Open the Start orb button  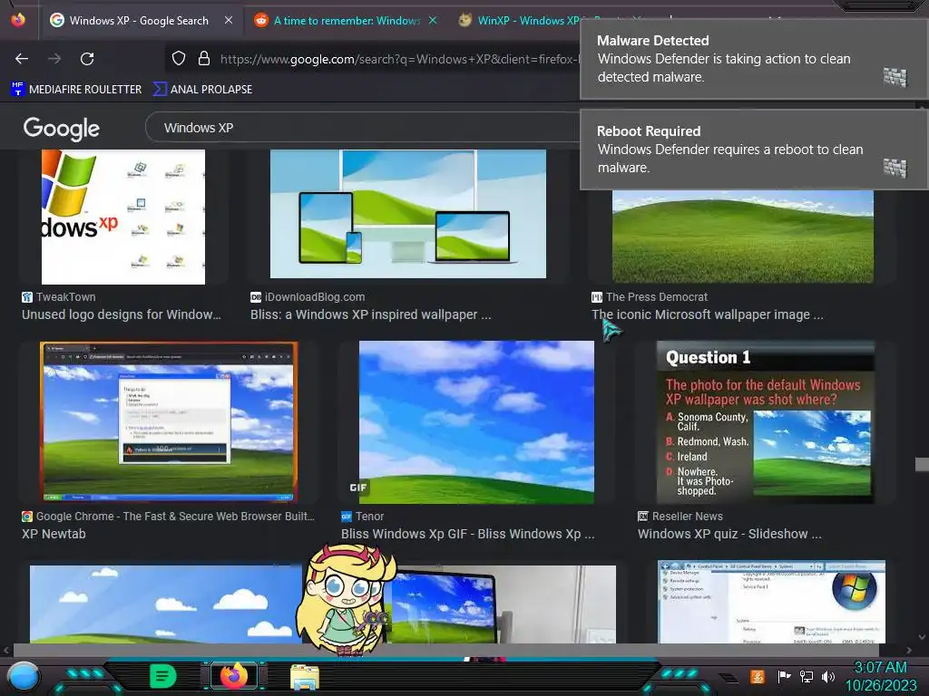[24, 676]
